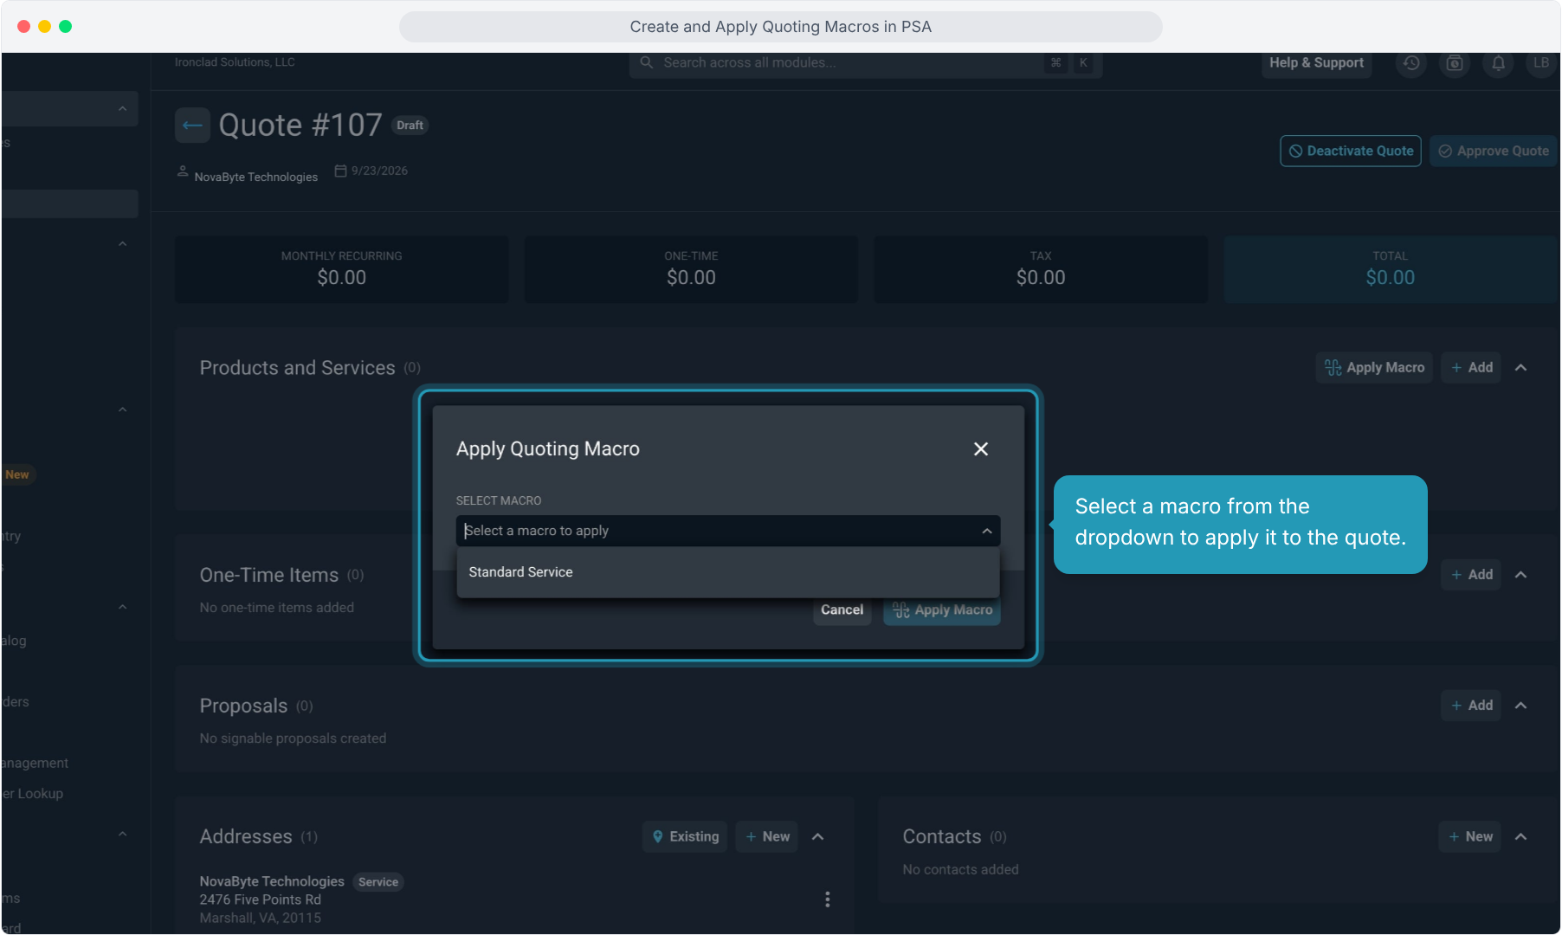1562x935 pixels.
Task: Add a new proposal
Action: pyautogui.click(x=1472, y=706)
